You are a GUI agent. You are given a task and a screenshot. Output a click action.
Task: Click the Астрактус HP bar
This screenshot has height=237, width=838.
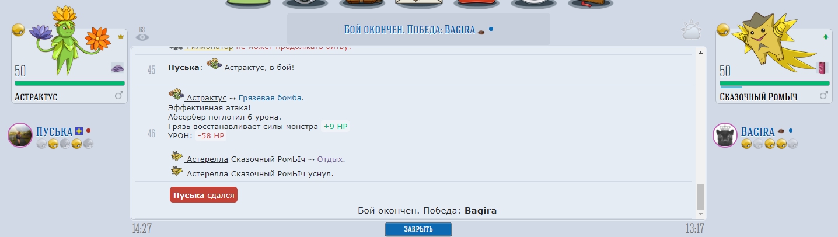[x=69, y=83]
